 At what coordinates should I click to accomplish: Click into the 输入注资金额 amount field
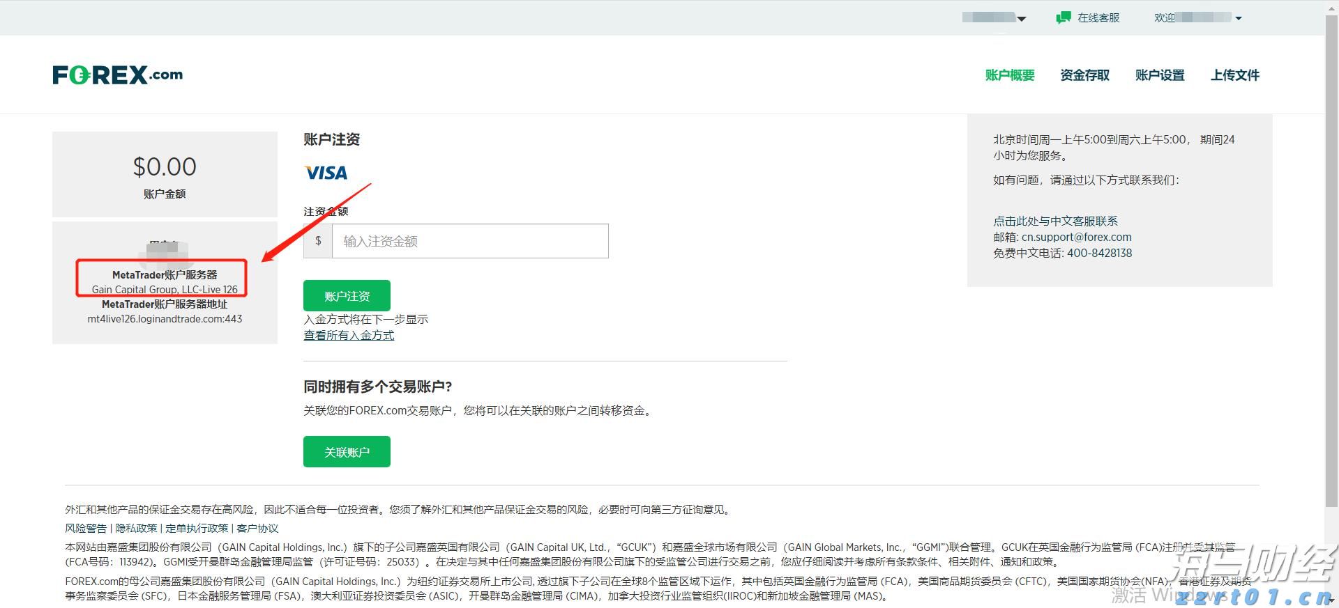pyautogui.click(x=469, y=241)
